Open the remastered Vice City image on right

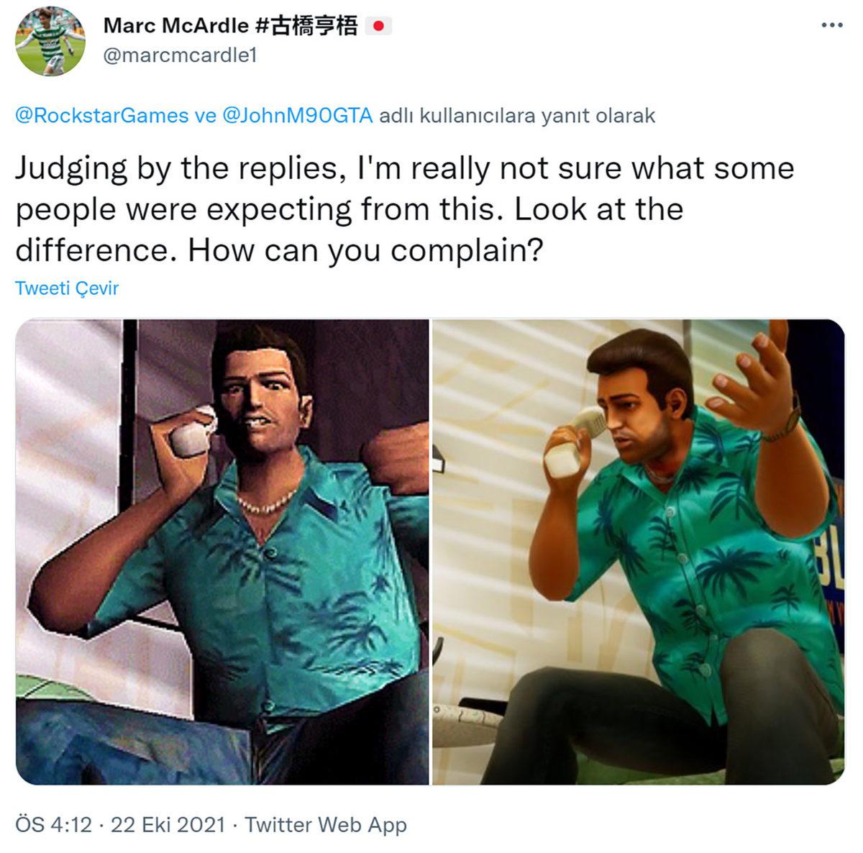[x=639, y=552]
